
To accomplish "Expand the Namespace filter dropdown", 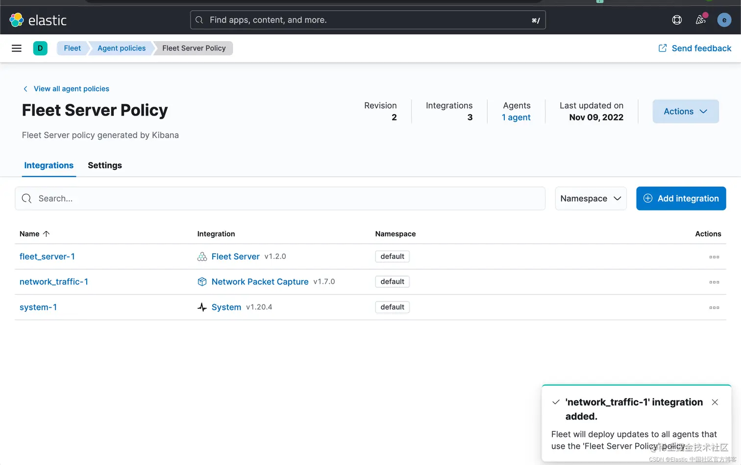I will point(591,198).
